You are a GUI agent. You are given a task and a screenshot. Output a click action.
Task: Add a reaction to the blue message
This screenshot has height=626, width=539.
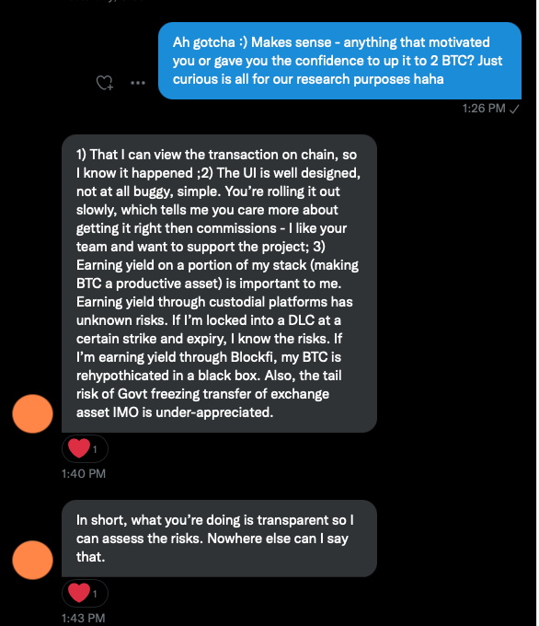[105, 83]
